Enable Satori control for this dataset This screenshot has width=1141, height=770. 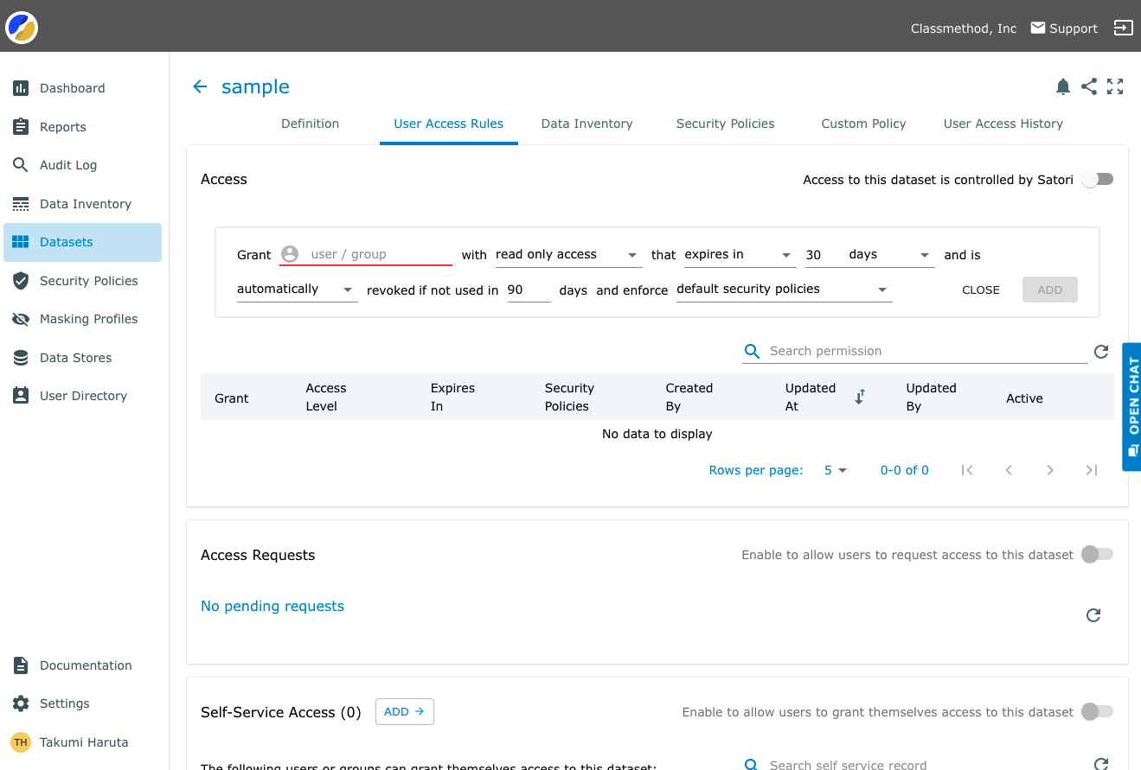(x=1097, y=179)
